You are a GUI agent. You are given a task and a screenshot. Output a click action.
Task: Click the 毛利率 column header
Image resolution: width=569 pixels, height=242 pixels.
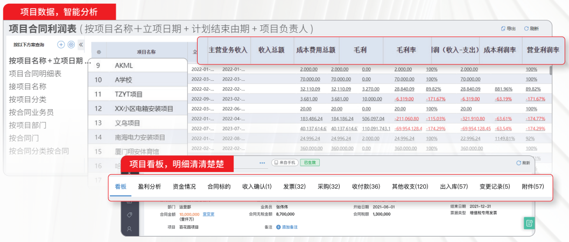click(x=408, y=50)
